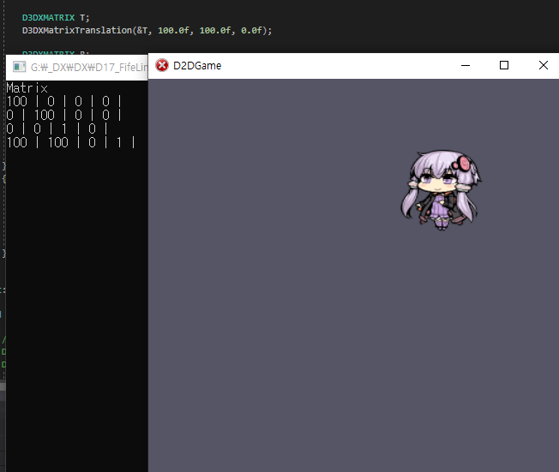This screenshot has height=472, width=559.
Task: Click console row '0 | 0 | 1 | 0 |'
Action: pyautogui.click(x=57, y=128)
